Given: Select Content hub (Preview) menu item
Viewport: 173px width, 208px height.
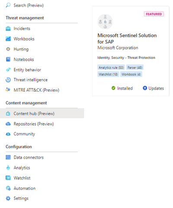Looking at the screenshot, I should point(42,113).
